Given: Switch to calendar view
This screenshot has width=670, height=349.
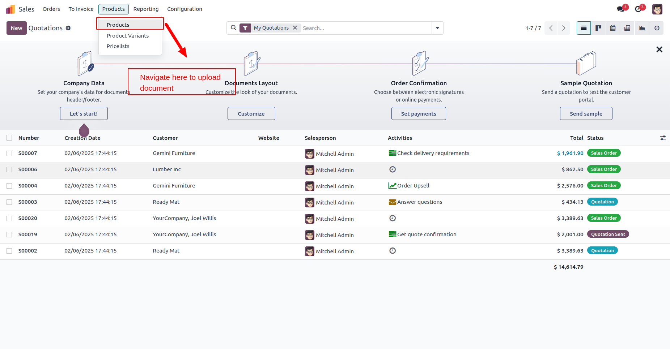Looking at the screenshot, I should pos(613,28).
